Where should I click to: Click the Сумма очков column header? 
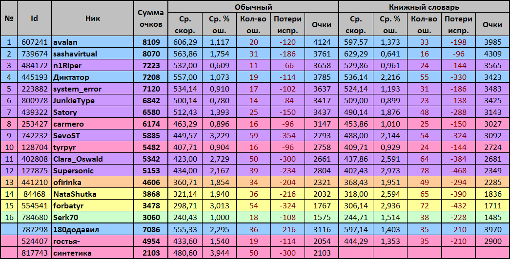(x=151, y=18)
